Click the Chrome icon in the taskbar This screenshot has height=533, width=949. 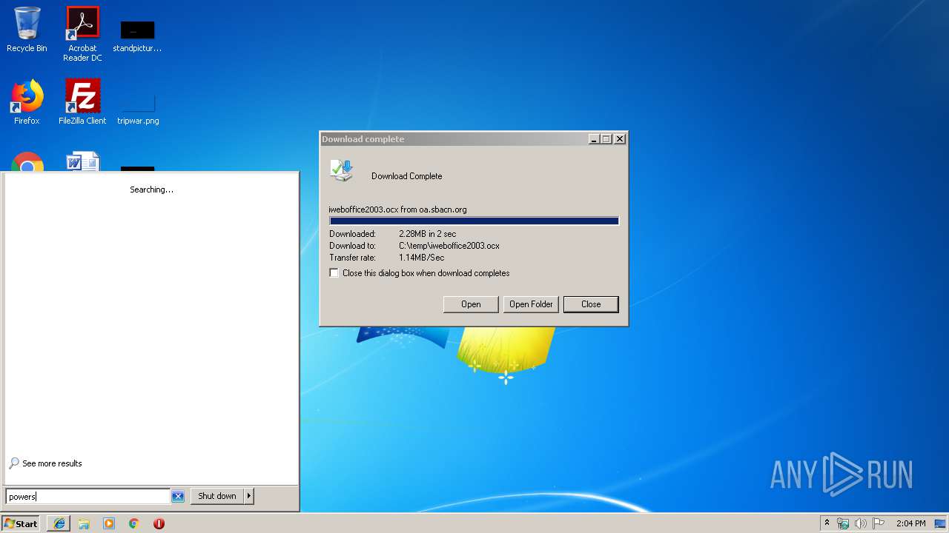click(134, 523)
